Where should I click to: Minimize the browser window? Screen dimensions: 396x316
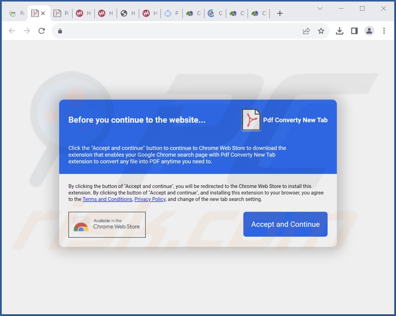pos(341,8)
